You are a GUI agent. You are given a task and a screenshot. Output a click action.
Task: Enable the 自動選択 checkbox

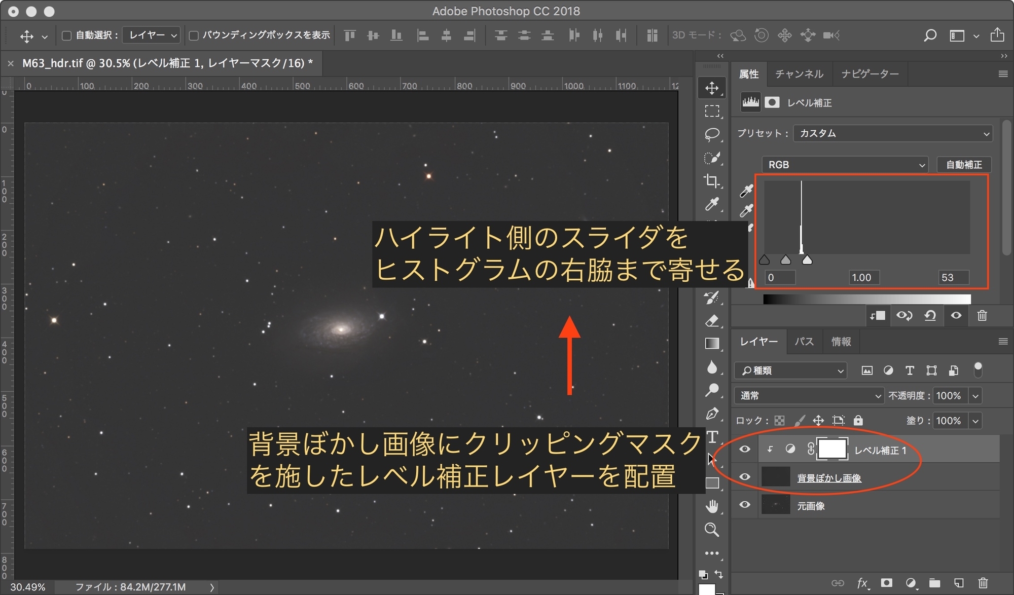[66, 35]
